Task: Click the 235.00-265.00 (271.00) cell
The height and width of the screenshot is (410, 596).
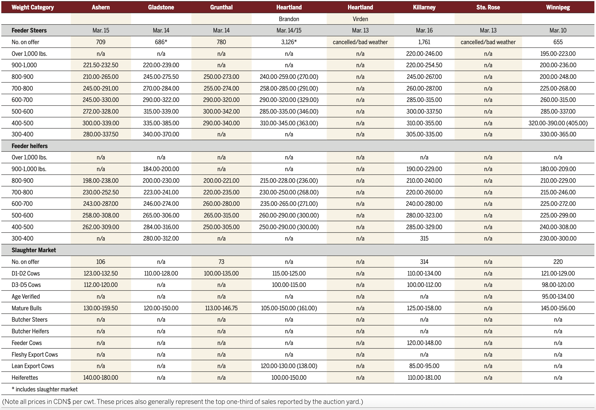Action: (289, 204)
